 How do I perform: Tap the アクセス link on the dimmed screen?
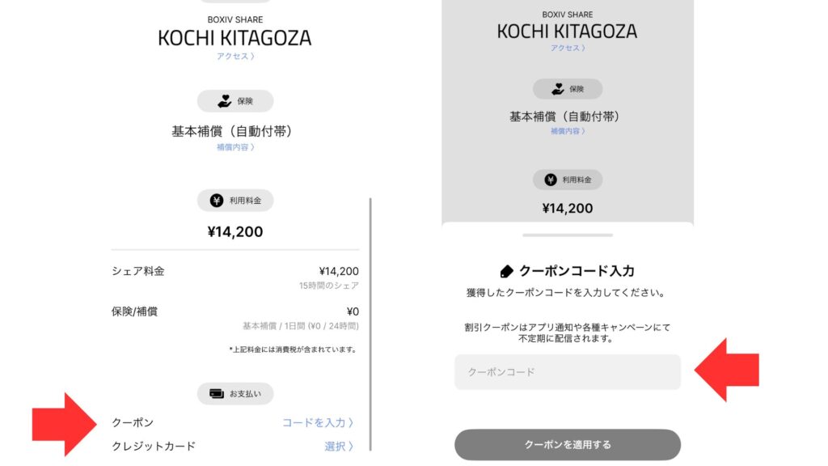pyautogui.click(x=567, y=49)
